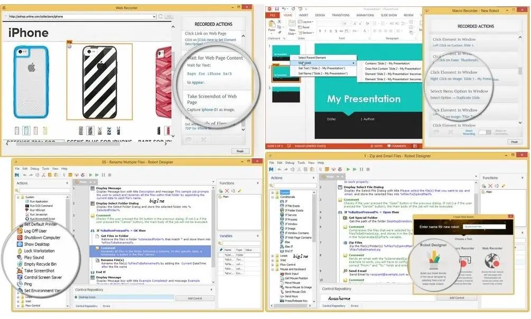Image resolution: width=531 pixels, height=319 pixels.
Task: Click Actions search field in Zip and Email window
Action: (x=295, y=186)
